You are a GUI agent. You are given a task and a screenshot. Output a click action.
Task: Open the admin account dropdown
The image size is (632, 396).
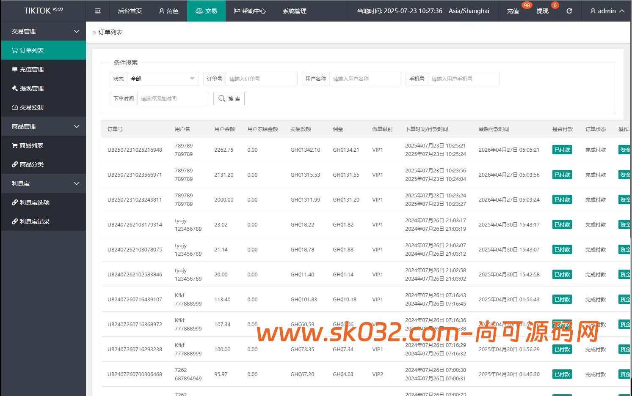click(606, 11)
